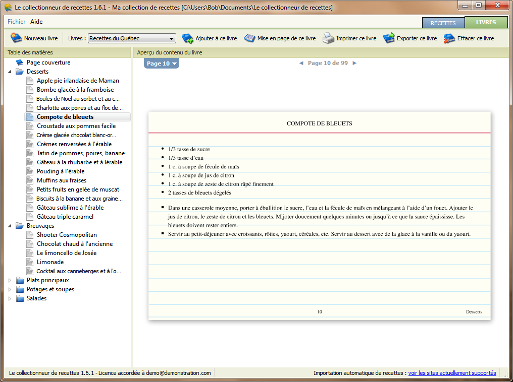Open the Livres combo box dropdown
The width and height of the screenshot is (513, 382).
tap(171, 38)
